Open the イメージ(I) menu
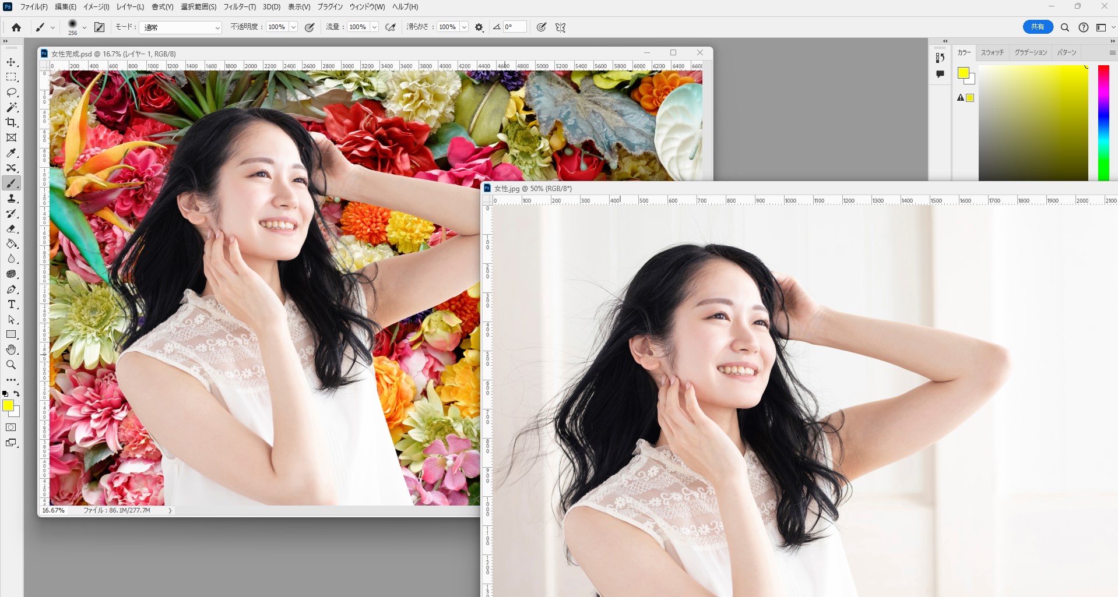The width and height of the screenshot is (1118, 597). click(x=96, y=7)
